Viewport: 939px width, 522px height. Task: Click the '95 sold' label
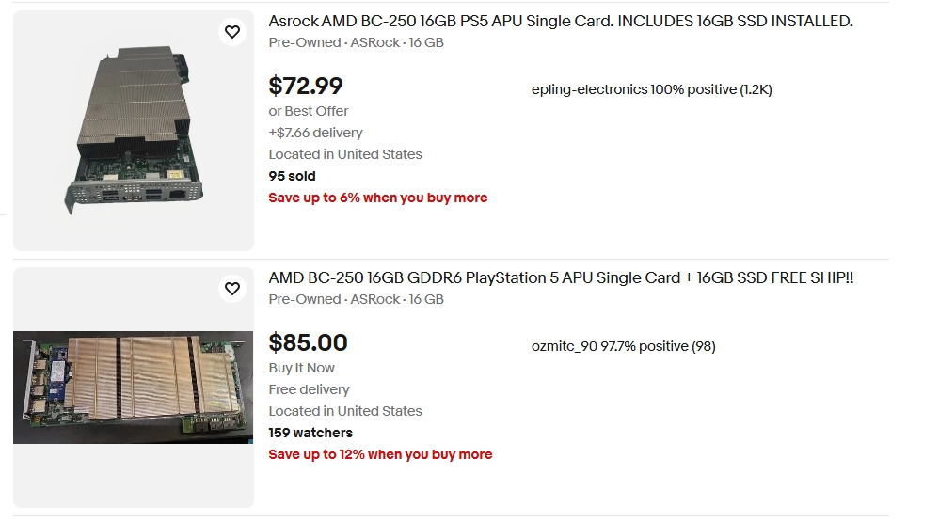click(292, 176)
